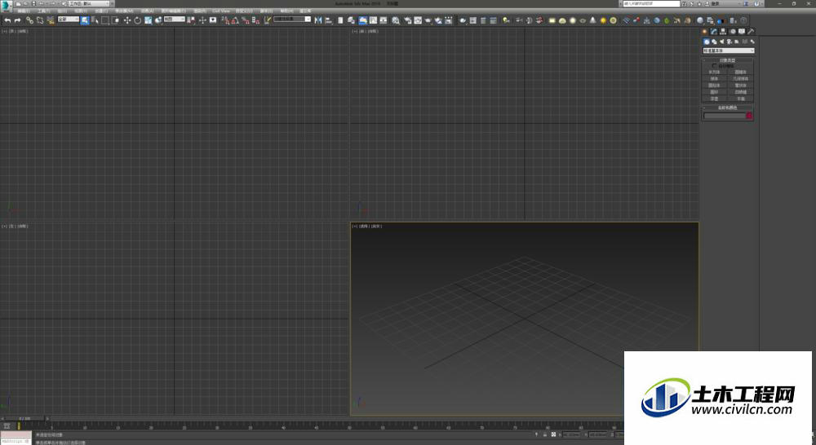Toggle Window/Crossing selection mode

click(116, 20)
